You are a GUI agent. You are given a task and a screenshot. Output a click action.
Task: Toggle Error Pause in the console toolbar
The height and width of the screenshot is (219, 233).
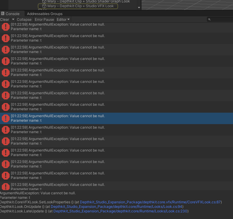pyautogui.click(x=44, y=20)
